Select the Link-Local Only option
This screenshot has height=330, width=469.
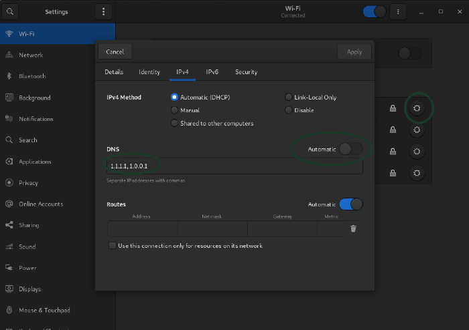tap(289, 98)
